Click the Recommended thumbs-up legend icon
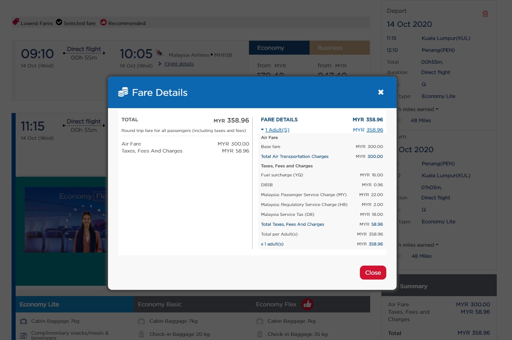This screenshot has height=340, width=512. [103, 22]
